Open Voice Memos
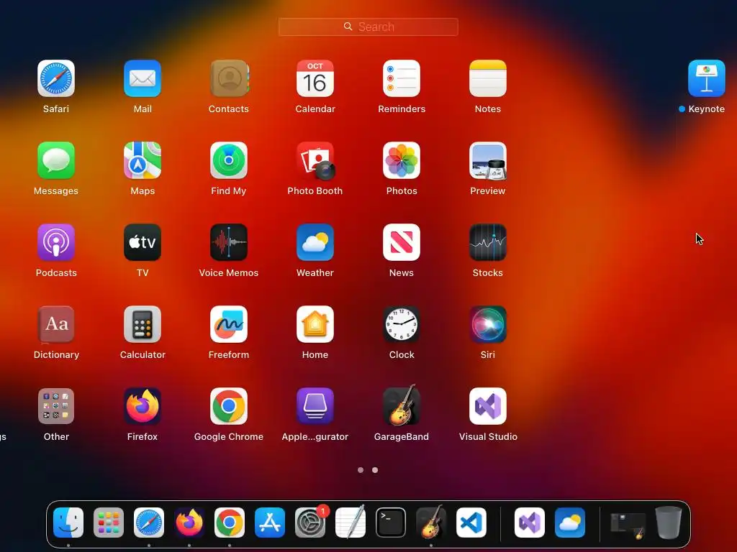Viewport: 737px width, 552px height. [229, 242]
